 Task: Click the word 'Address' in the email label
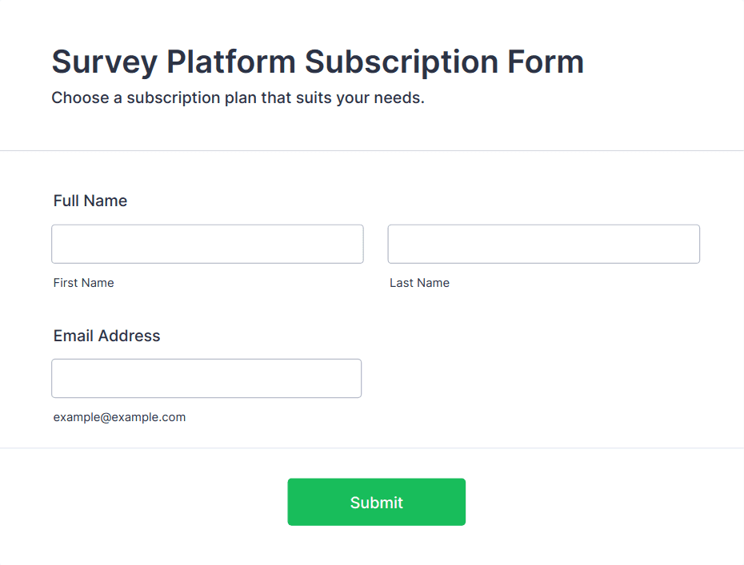[129, 336]
